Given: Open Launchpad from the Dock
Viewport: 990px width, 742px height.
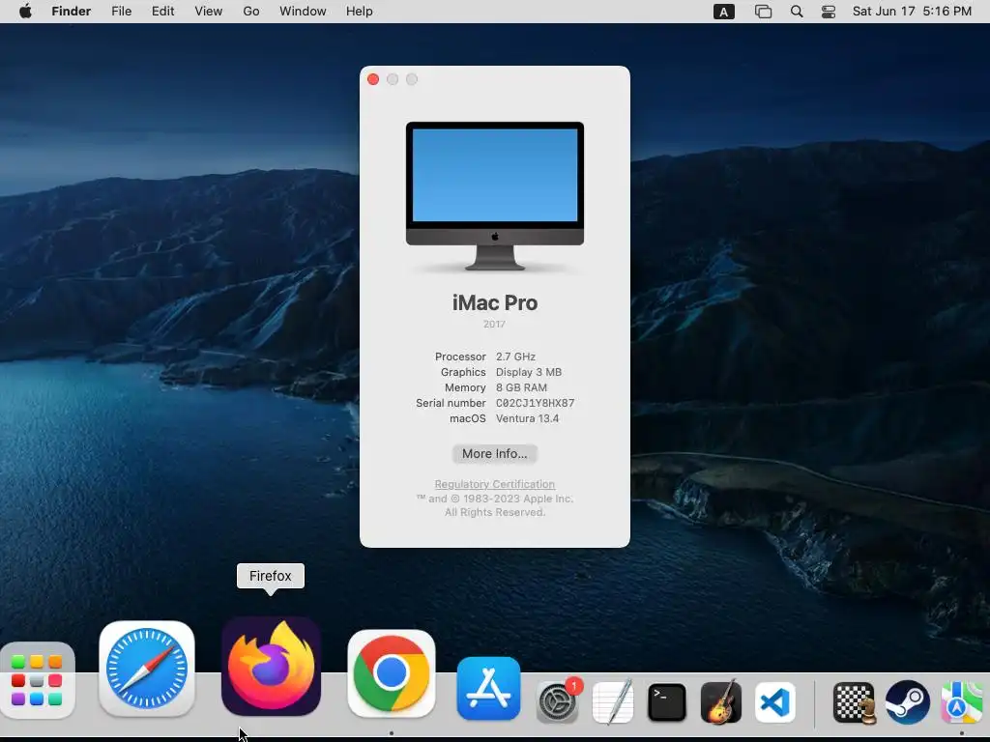Looking at the screenshot, I should [x=37, y=681].
